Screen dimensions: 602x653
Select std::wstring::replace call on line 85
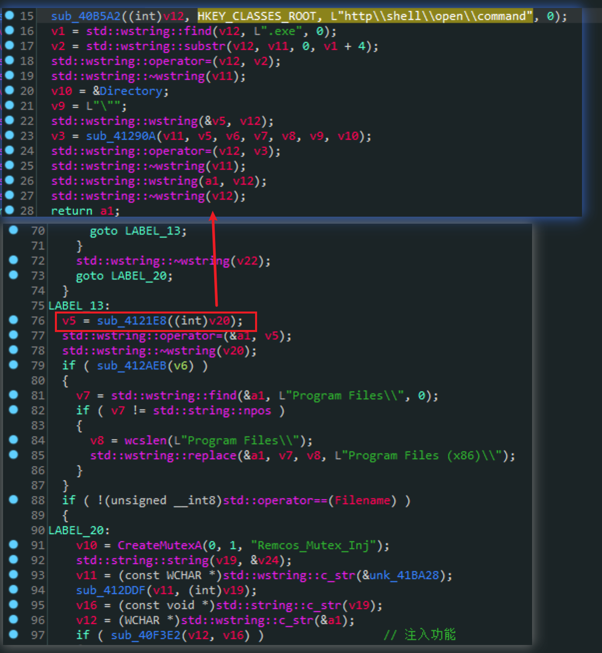click(x=163, y=456)
